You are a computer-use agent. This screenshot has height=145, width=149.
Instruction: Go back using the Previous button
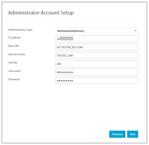[117, 134]
